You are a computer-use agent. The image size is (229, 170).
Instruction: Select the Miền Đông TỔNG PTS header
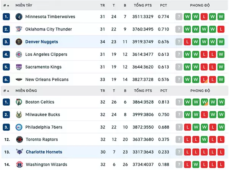coord(143,91)
